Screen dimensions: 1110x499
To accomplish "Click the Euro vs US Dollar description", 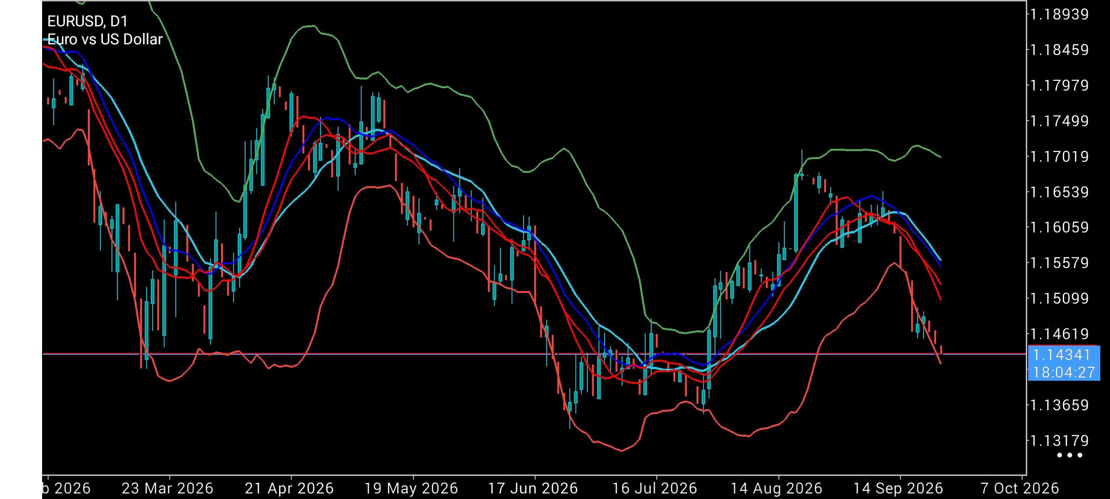I will pyautogui.click(x=105, y=39).
